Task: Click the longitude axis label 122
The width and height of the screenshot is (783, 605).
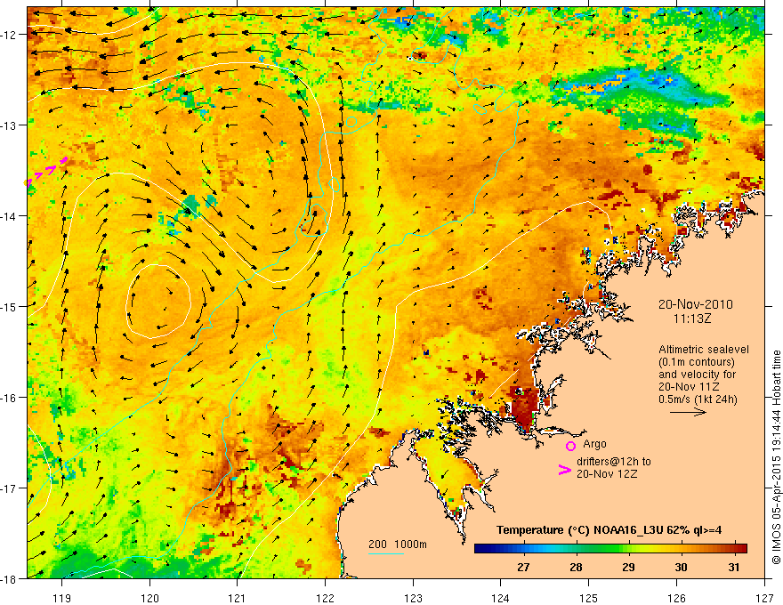Action: tap(325, 598)
